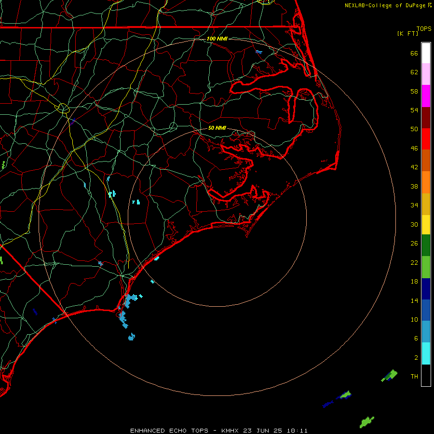Viewport: 434px width, 434px height.
Task: Click the '54' legend value
Action: click(414, 110)
